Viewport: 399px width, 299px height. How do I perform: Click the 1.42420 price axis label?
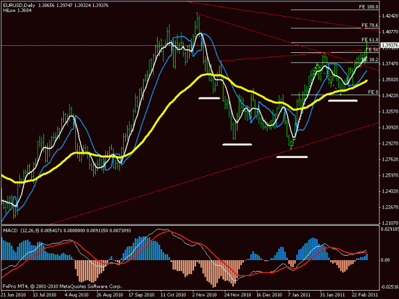[390, 16]
